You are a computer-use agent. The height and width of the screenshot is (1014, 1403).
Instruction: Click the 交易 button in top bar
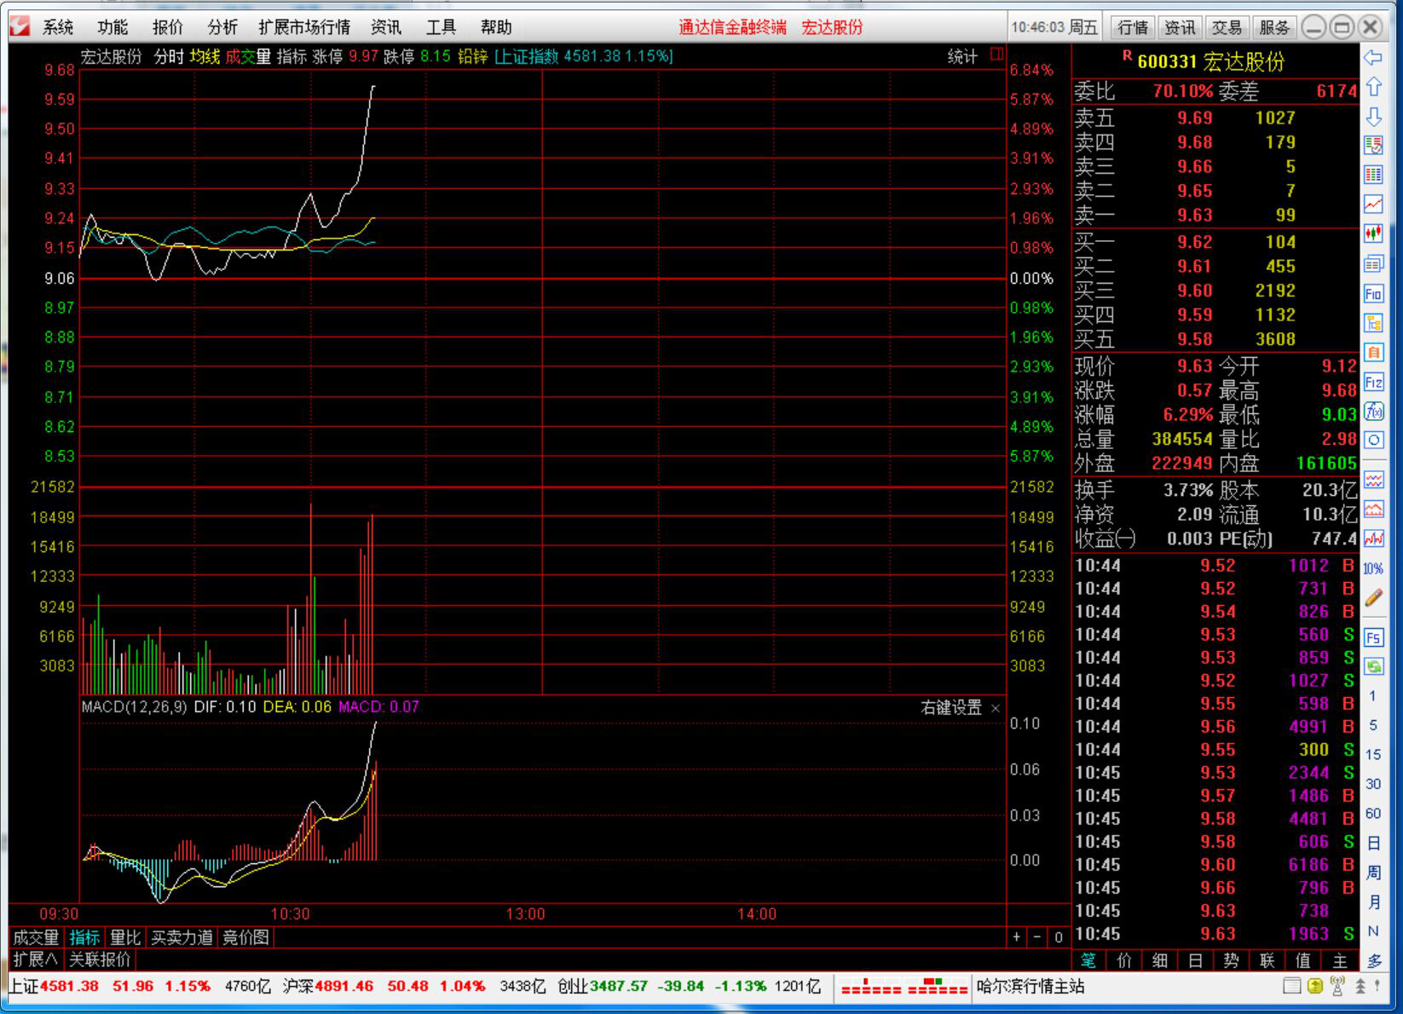pos(1227,27)
